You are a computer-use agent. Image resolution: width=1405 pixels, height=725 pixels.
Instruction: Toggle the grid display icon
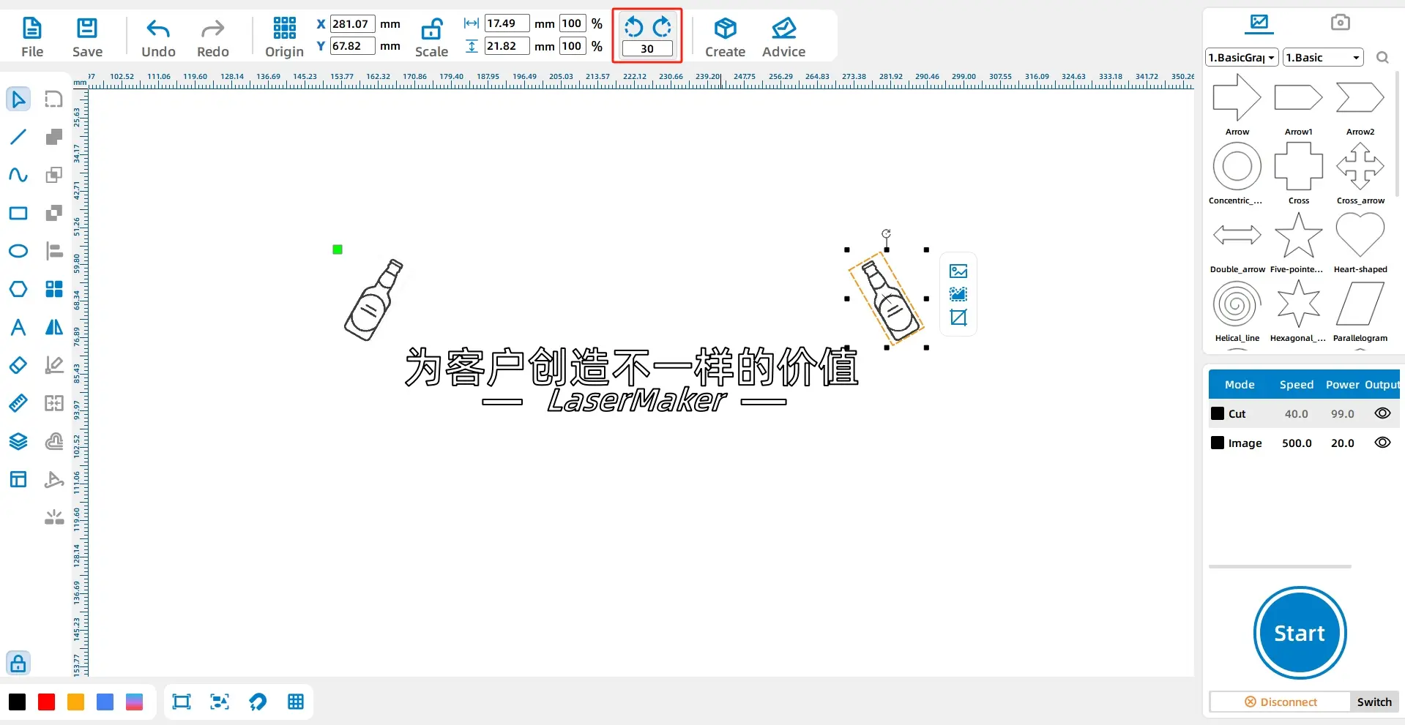tap(296, 702)
